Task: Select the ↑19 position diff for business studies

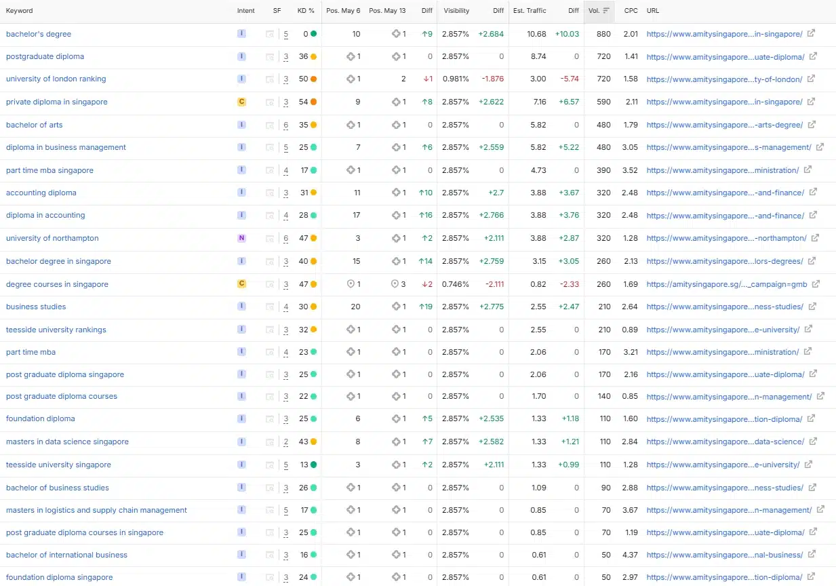Action: (426, 307)
